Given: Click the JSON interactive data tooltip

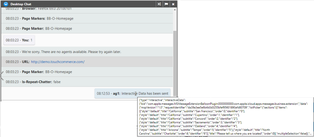Looking at the screenshot, I should pyautogui.click(x=225, y=117).
